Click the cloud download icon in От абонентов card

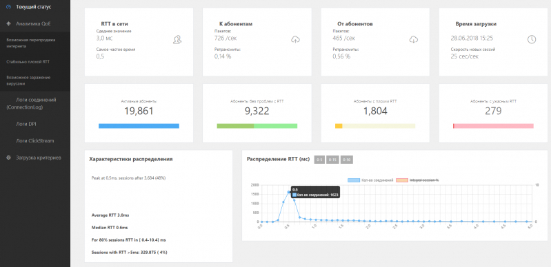point(414,39)
